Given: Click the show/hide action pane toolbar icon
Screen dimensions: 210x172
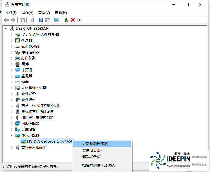Looking at the screenshot, I should pos(48,20).
